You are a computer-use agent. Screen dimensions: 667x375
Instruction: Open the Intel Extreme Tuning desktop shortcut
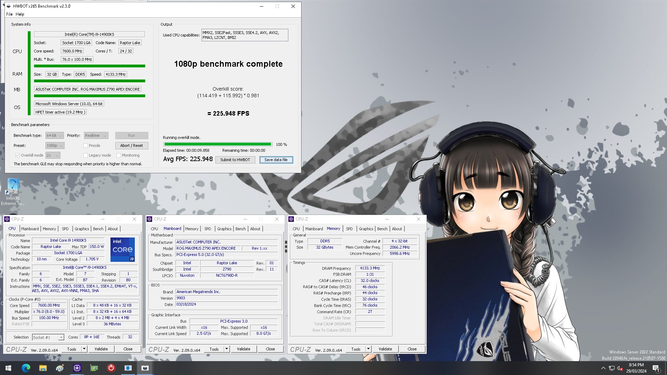point(13,192)
